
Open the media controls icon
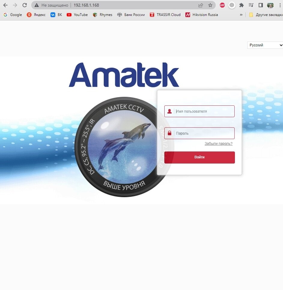tap(251, 5)
